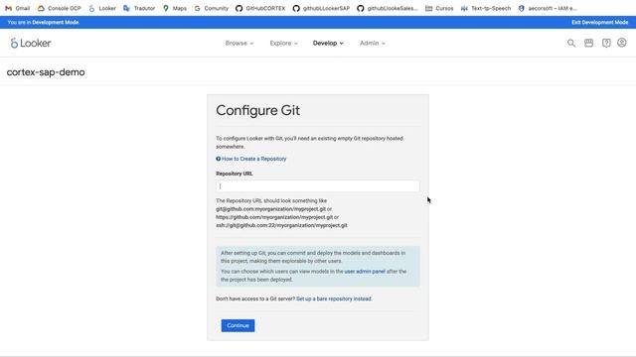Click the https://github.com example URL text
Viewport: 636px width, 357px height.
pyautogui.click(x=274, y=217)
